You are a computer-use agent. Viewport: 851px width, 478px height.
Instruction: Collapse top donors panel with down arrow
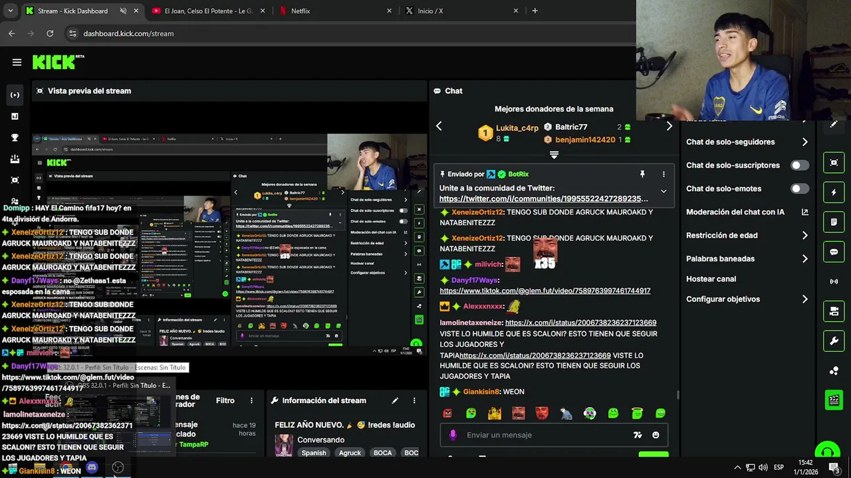point(554,155)
